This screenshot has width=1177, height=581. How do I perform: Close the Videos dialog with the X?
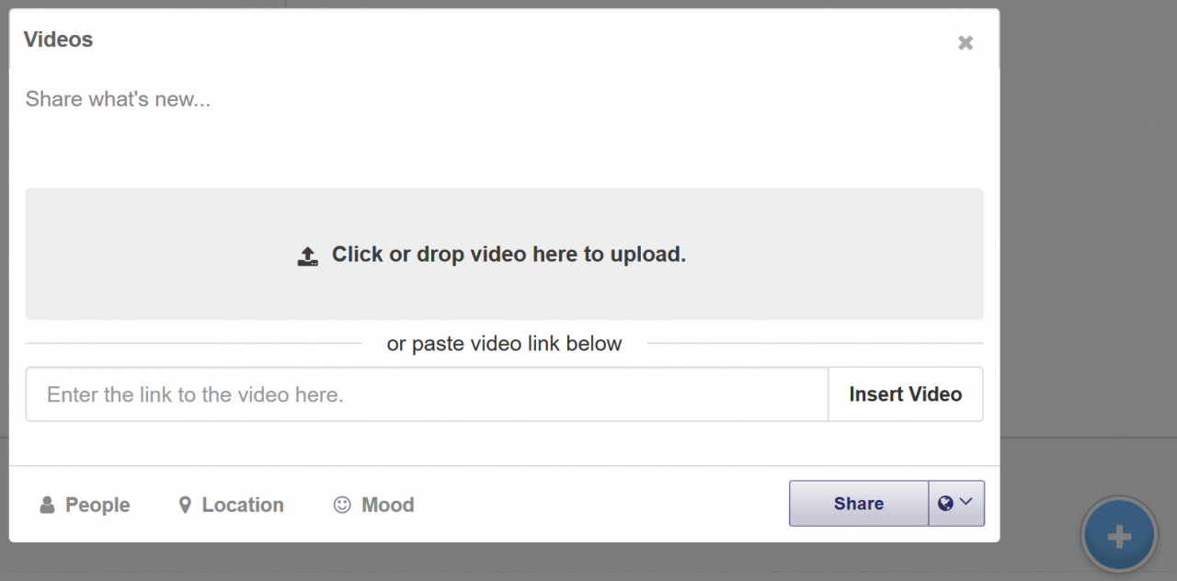coord(966,42)
